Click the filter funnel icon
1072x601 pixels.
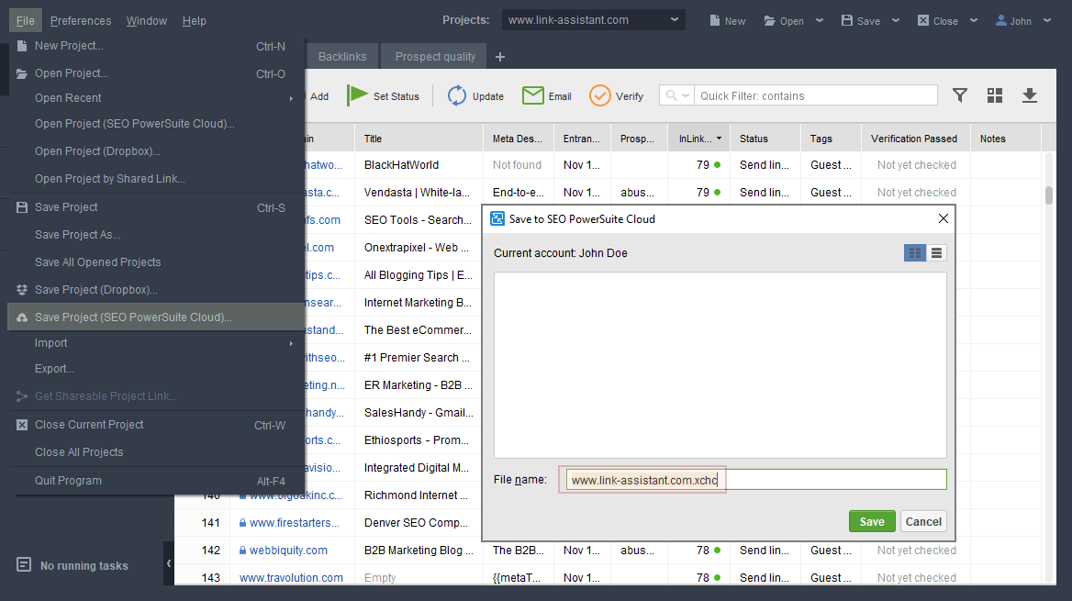click(x=960, y=95)
